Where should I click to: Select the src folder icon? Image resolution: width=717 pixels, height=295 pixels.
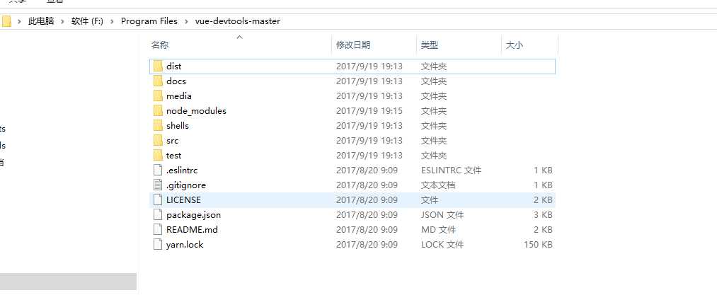(158, 140)
